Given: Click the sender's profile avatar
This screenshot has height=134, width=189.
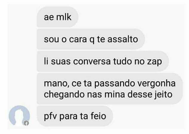Looking at the screenshot, I should point(19,116).
